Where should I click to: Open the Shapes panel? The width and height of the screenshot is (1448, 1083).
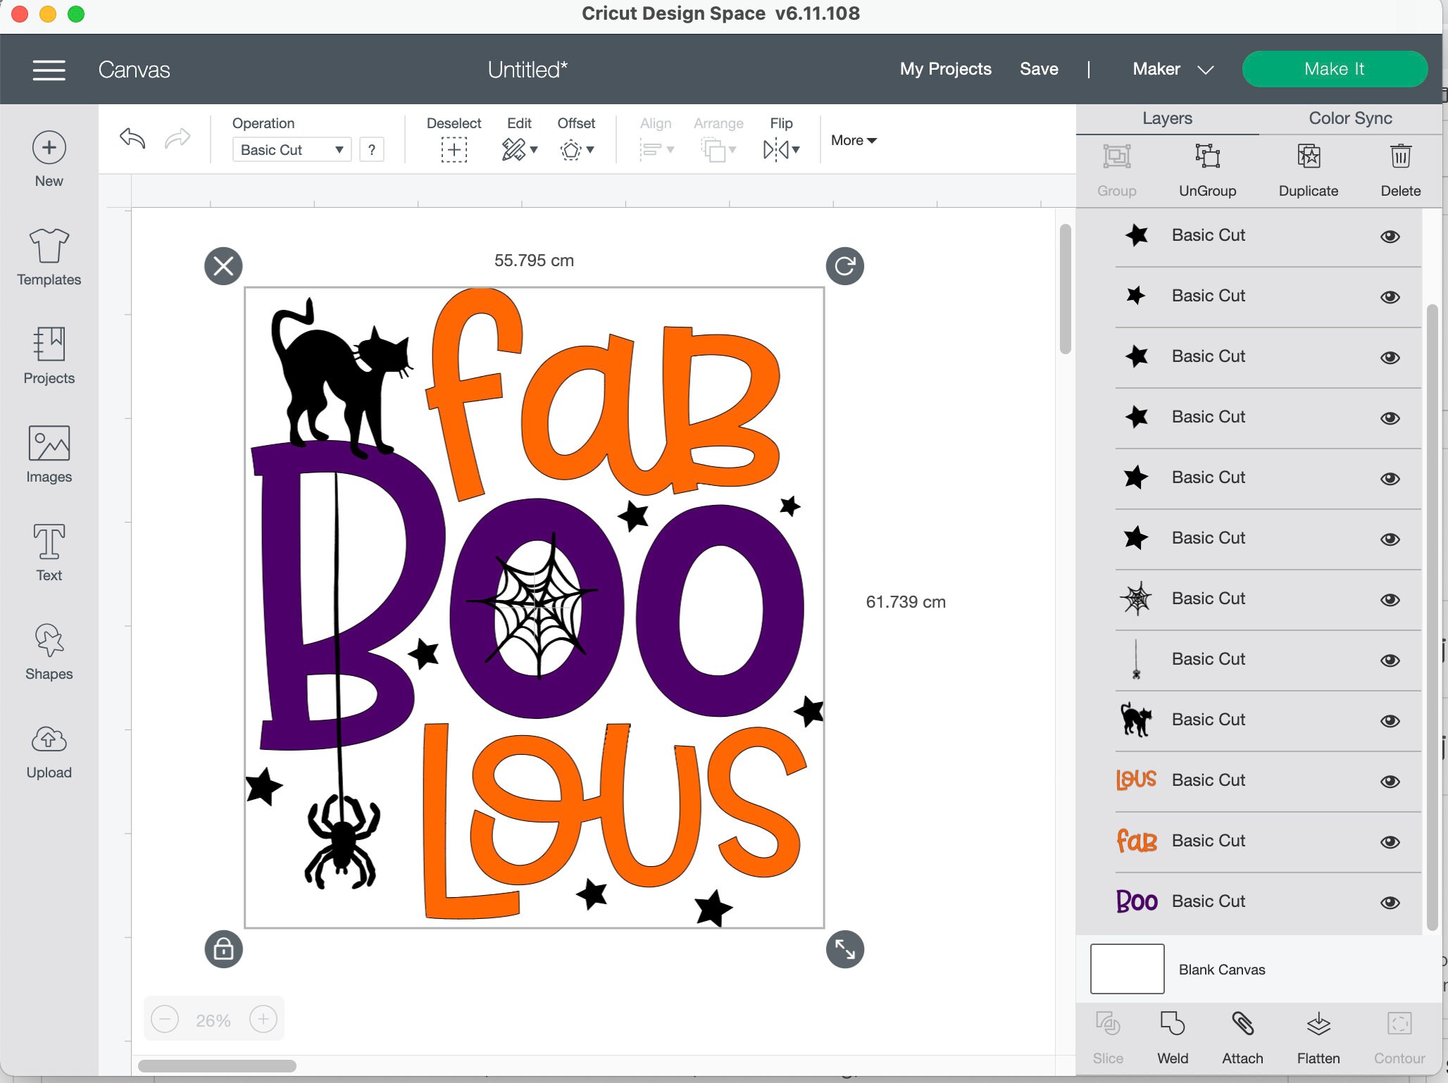48,651
